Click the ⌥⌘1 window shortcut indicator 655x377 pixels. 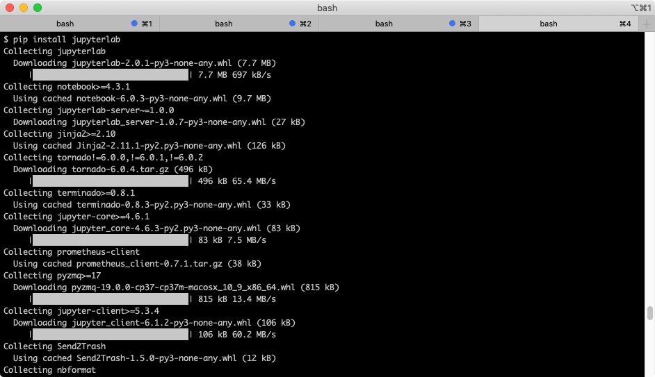click(641, 8)
